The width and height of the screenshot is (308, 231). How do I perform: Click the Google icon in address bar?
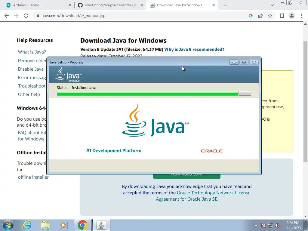click(251, 16)
